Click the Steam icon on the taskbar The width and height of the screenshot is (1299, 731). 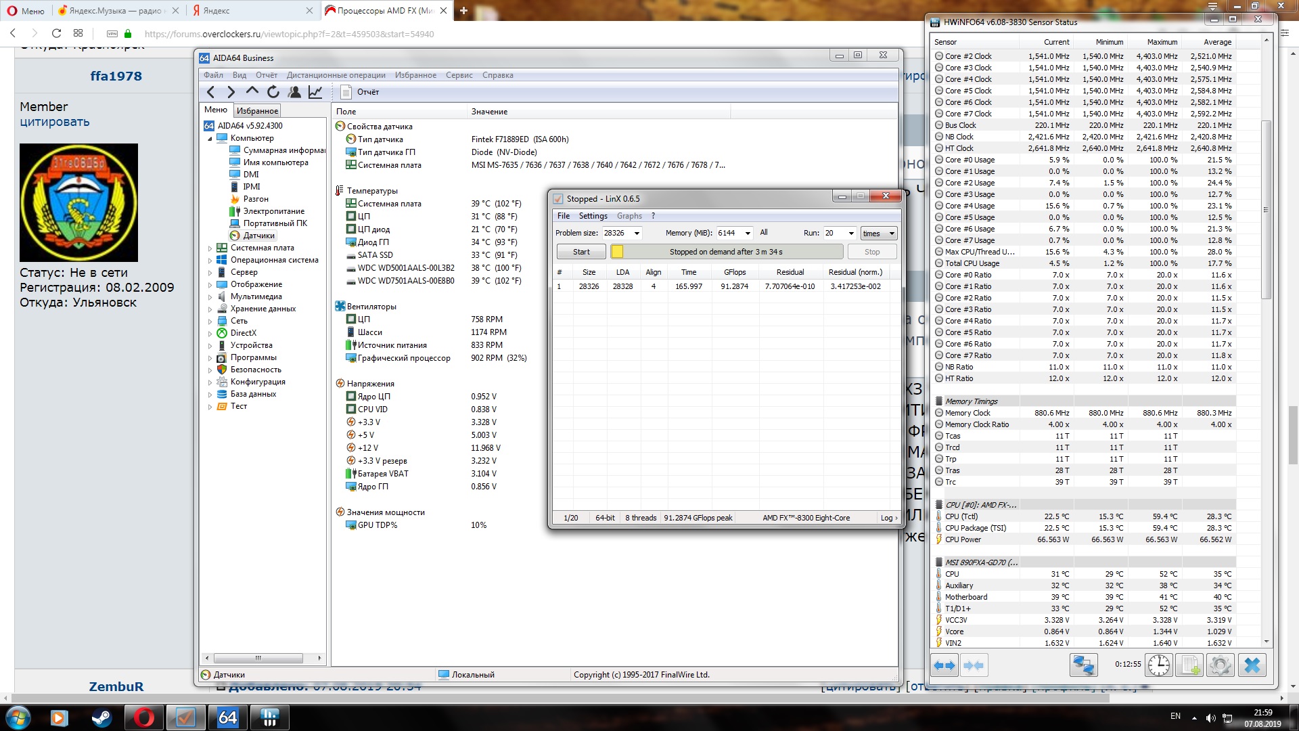coord(101,717)
